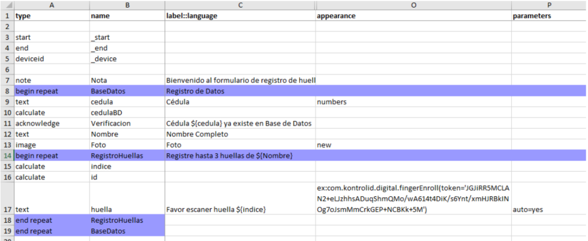This screenshot has height=241, width=588.
Task: Click the "appearance" header cell
Action: (x=413, y=16)
